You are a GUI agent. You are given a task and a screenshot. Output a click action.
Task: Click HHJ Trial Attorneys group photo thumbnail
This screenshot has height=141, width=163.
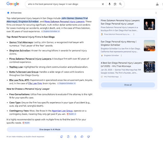149,67
